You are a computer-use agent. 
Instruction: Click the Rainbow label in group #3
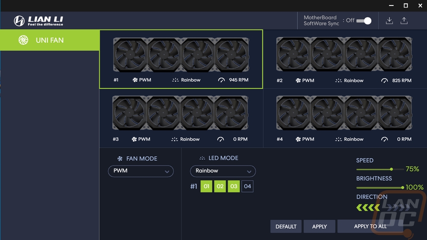tap(190, 139)
